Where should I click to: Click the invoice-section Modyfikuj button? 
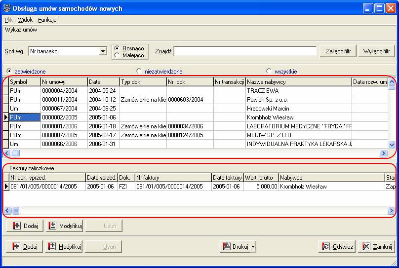[65, 226]
